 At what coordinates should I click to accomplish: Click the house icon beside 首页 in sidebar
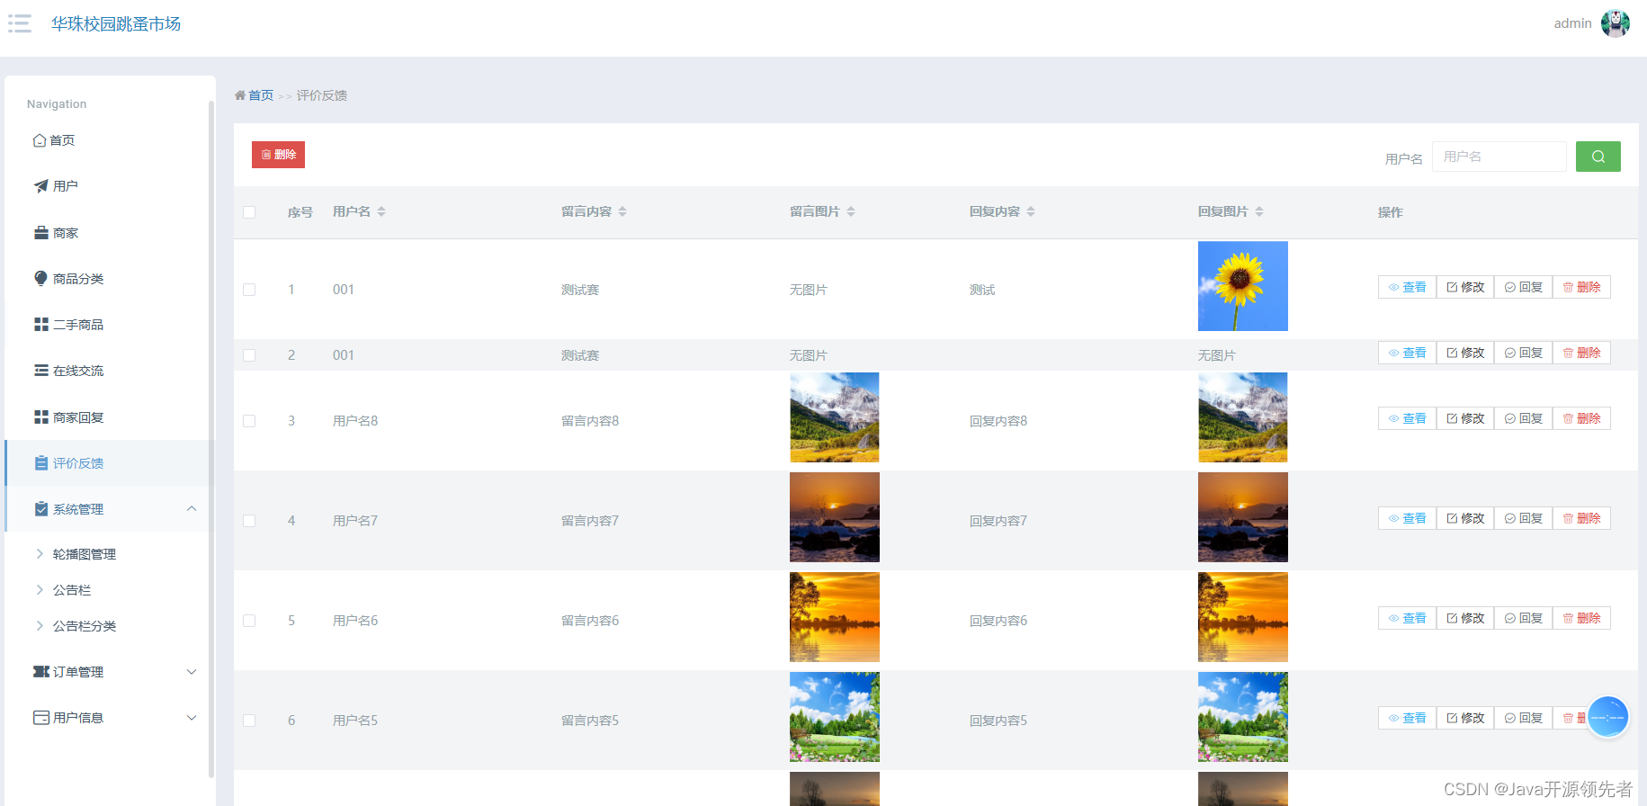[x=40, y=140]
